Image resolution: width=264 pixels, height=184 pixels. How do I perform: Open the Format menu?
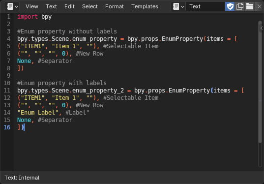click(x=115, y=6)
